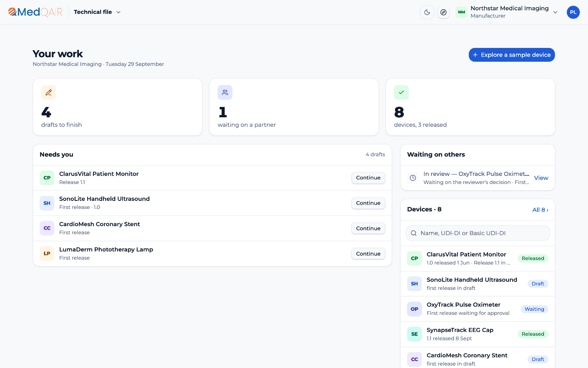Expand the Technical file dropdown
588x368 pixels.
(97, 12)
